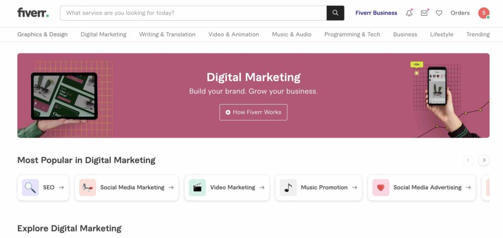This screenshot has height=238, width=503.
Task: Open Lifestyle category
Action: coord(442,34)
